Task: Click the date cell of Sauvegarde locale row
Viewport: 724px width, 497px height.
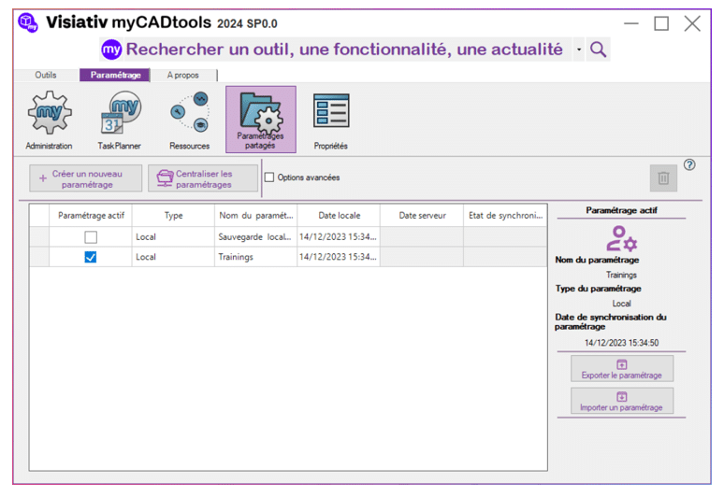Action: point(339,237)
